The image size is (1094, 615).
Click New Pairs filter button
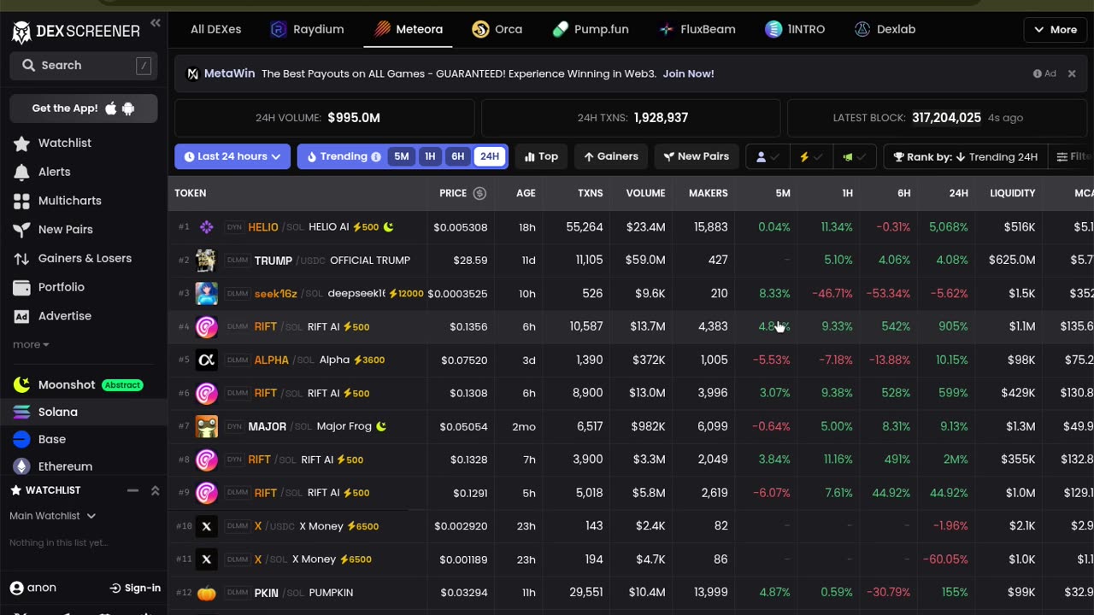(697, 156)
